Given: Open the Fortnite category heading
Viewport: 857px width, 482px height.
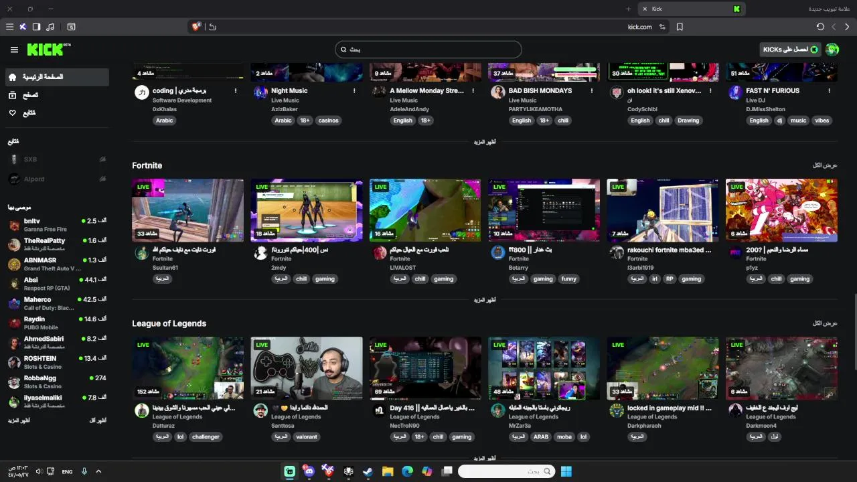Looking at the screenshot, I should (x=147, y=165).
